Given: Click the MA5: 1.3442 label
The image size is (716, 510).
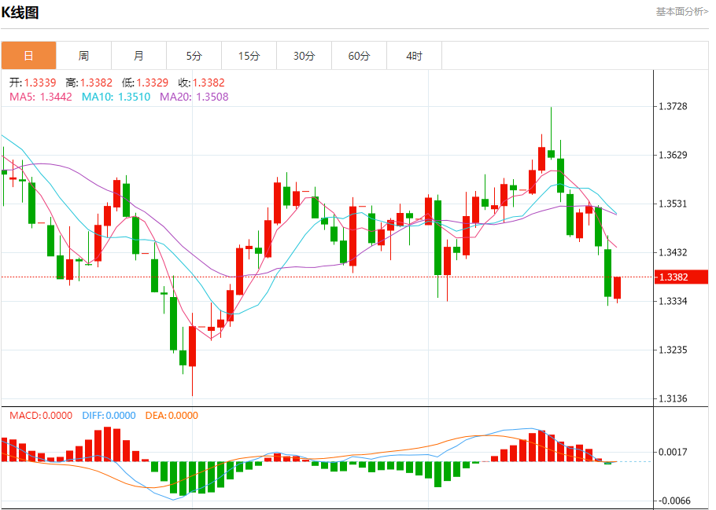Looking at the screenshot, I should click(x=41, y=97).
